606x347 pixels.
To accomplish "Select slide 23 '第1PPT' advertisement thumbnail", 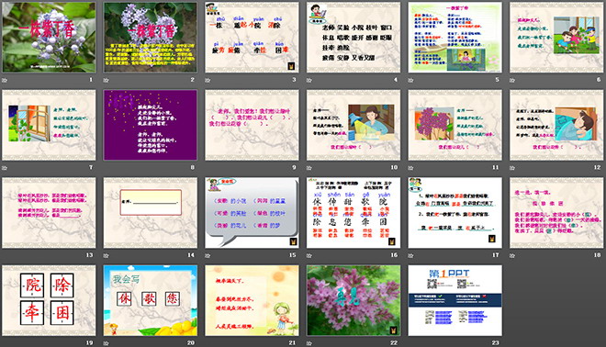I will 454,300.
